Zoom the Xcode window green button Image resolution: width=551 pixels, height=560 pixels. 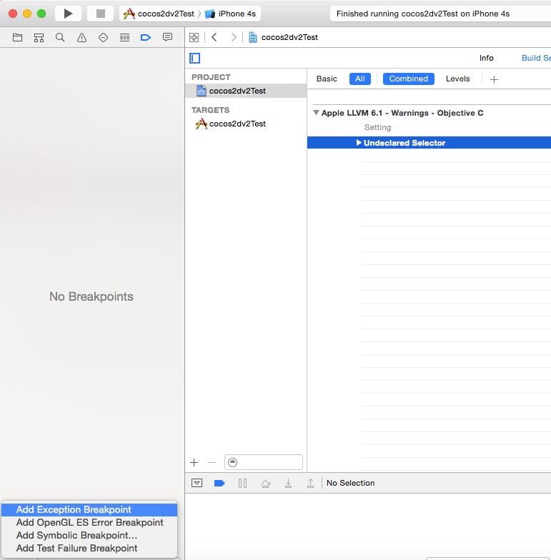[41, 14]
